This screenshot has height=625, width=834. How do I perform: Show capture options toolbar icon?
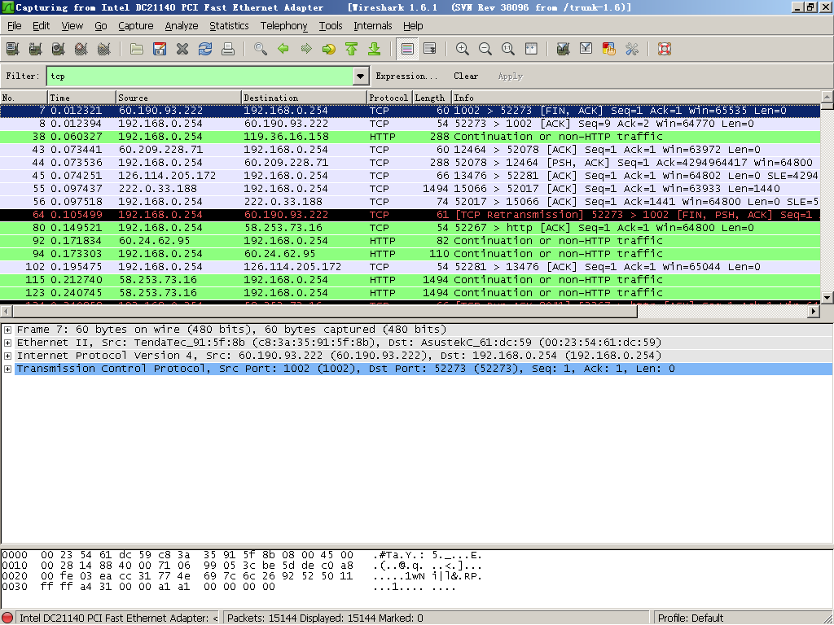[36, 50]
